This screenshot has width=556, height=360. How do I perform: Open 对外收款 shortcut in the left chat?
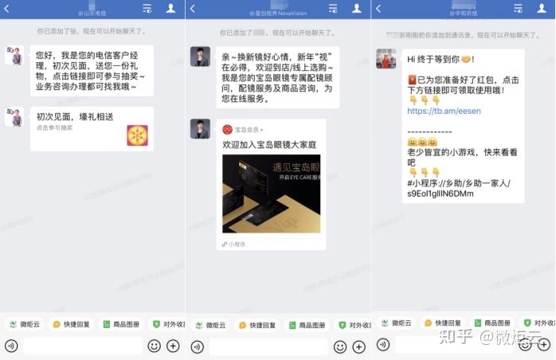coord(169,324)
